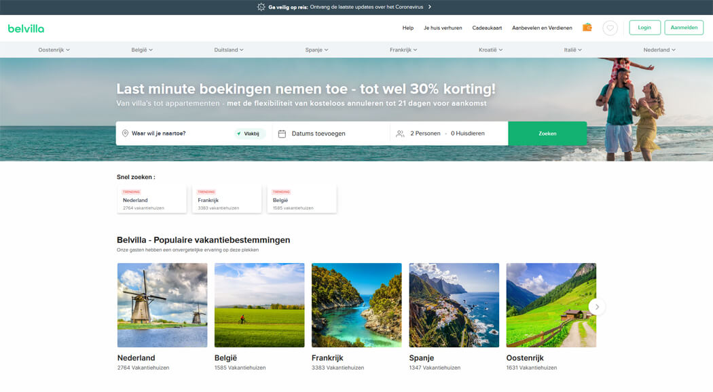Expand the Frankrijk dropdown in nav bar
The width and height of the screenshot is (713, 392).
point(403,50)
